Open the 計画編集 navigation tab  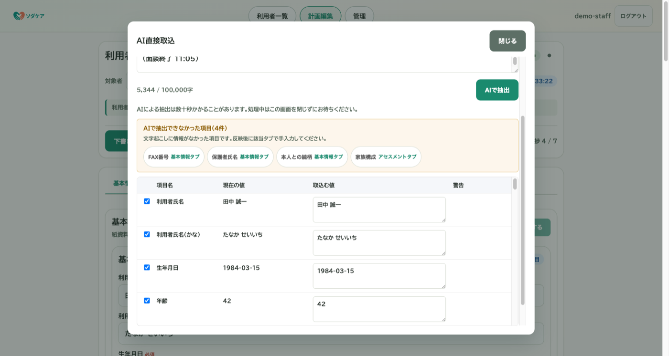321,16
